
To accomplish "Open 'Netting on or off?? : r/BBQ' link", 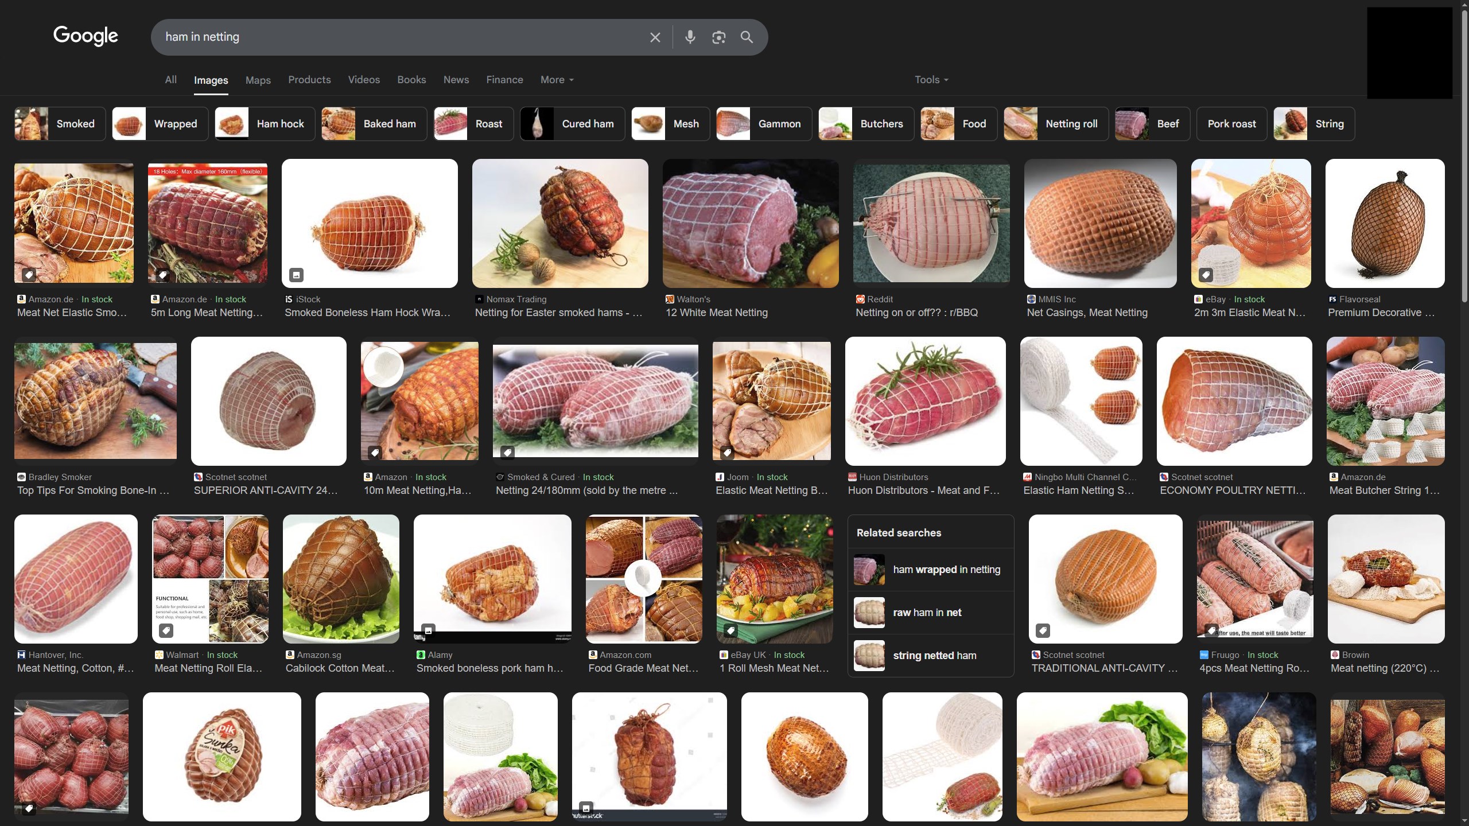I will [916, 313].
